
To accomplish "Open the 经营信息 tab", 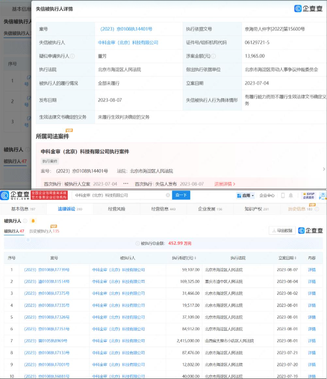I will click(163, 209).
